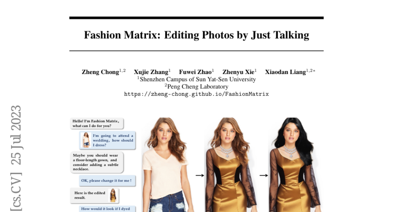Click the edited result thumbnail in the chat

pyautogui.click(x=113, y=195)
